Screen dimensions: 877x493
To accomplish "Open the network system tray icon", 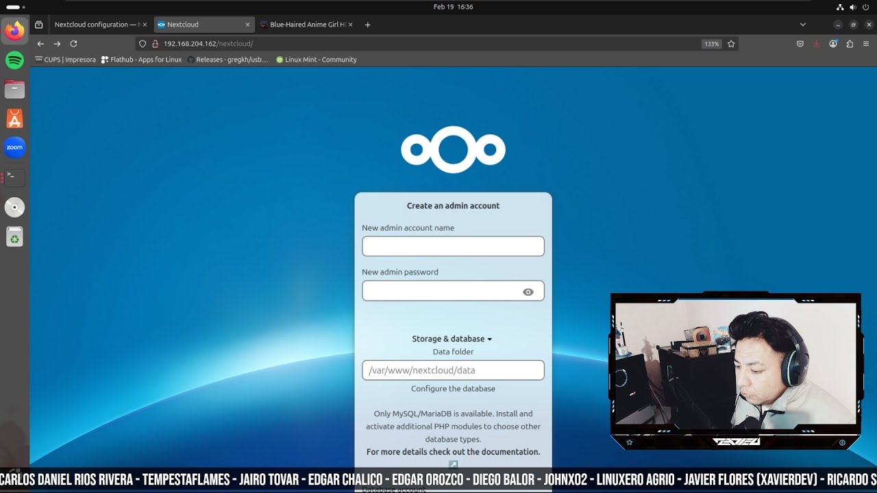I will (x=840, y=7).
